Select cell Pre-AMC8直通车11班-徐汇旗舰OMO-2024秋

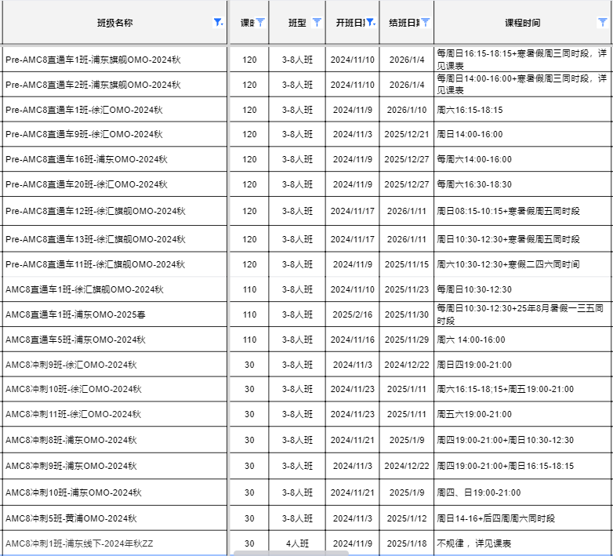pos(114,264)
